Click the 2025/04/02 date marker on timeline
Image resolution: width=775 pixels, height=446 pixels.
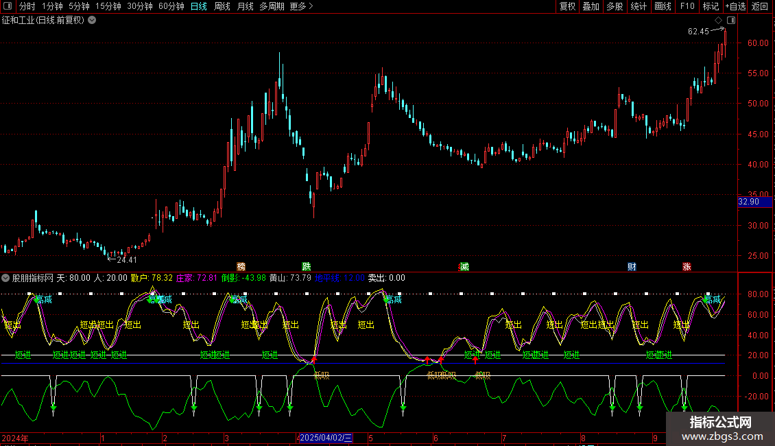pos(326,438)
